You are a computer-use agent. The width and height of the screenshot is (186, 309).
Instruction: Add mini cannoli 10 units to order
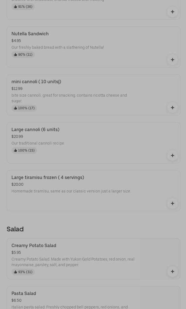[172, 108]
